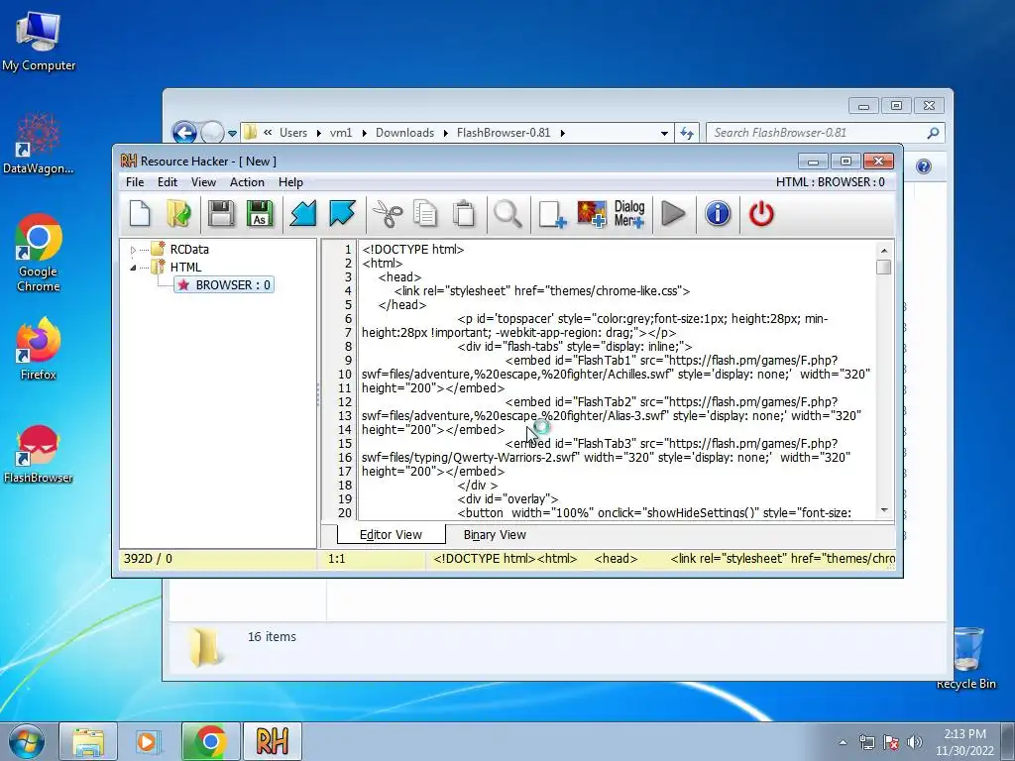Show hidden tray icons arrow
The height and width of the screenshot is (761, 1015).
pos(843,742)
